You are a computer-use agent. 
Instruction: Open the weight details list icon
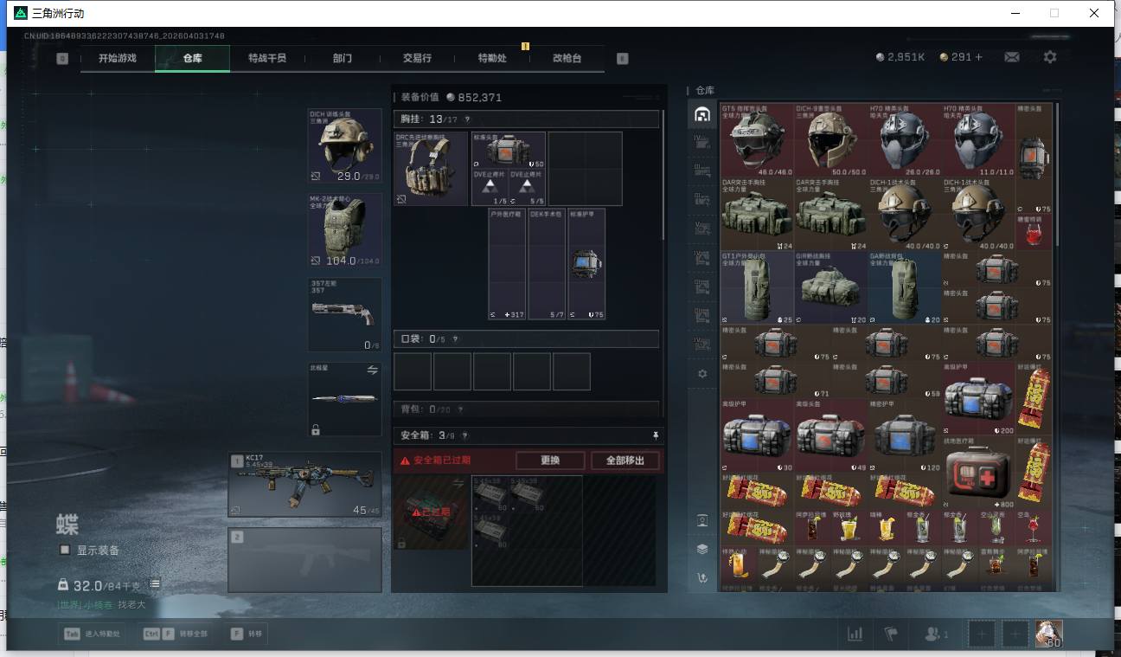coord(155,585)
